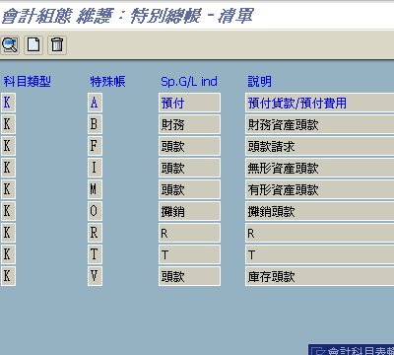Click special G/L indicator F cell

pos(95,146)
